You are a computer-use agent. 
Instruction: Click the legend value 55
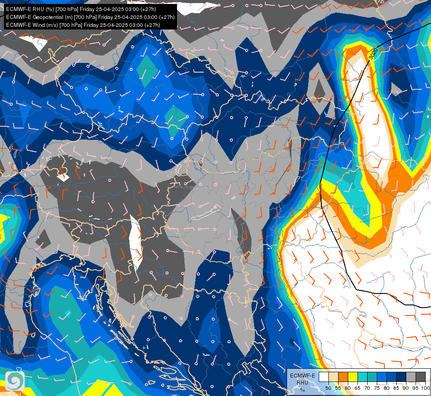coord(338,388)
